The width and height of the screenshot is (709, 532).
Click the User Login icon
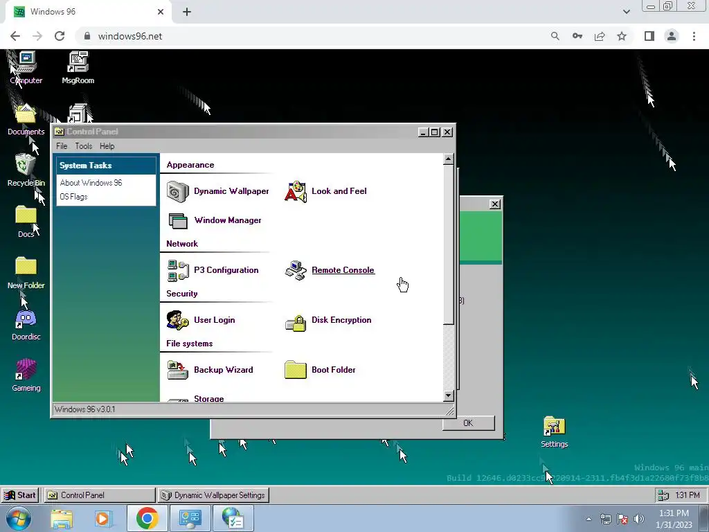[x=178, y=320]
